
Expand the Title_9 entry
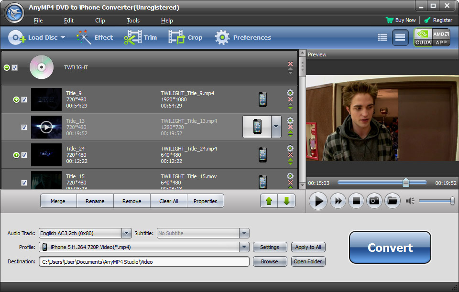pyautogui.click(x=16, y=99)
